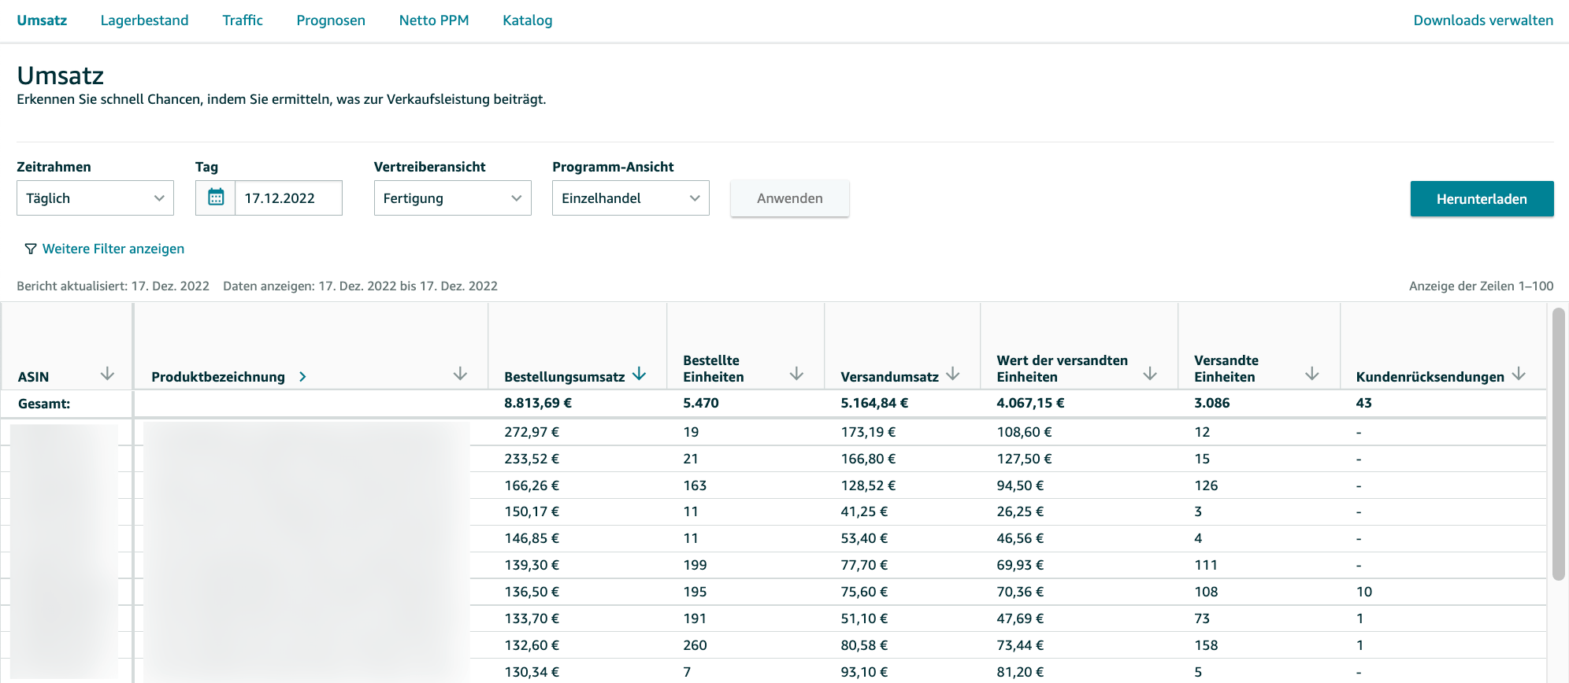Select the cell 133,70 €
Viewport: 1569px width, 683px height.
[532, 618]
